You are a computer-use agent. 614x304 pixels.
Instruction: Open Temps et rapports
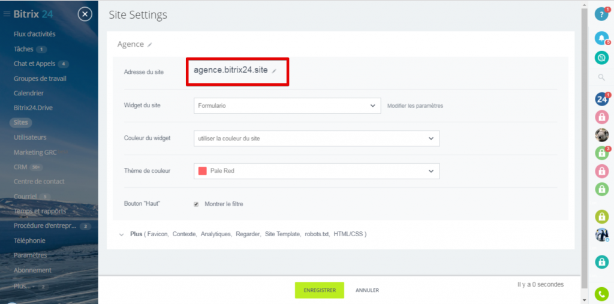[40, 211]
